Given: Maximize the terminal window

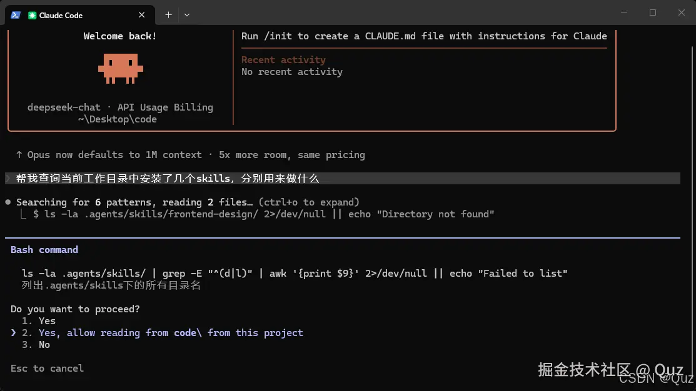Looking at the screenshot, I should (x=652, y=12).
